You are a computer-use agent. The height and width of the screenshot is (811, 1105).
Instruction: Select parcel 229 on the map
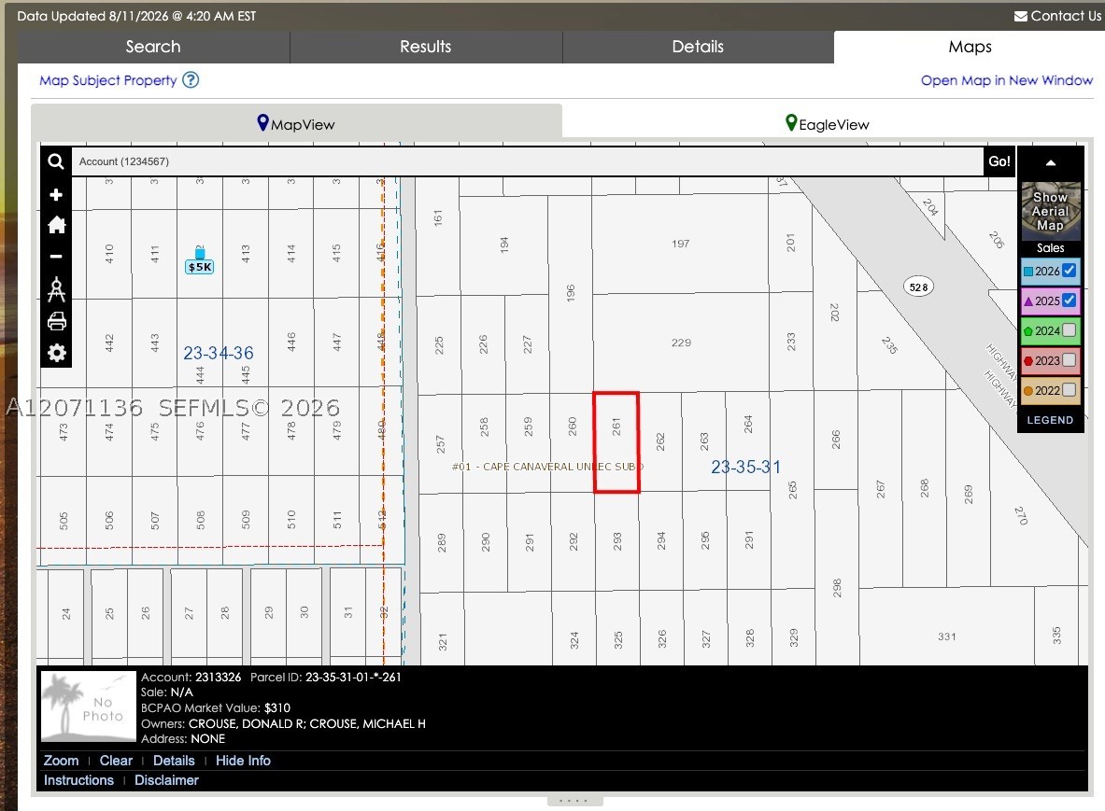coord(681,343)
